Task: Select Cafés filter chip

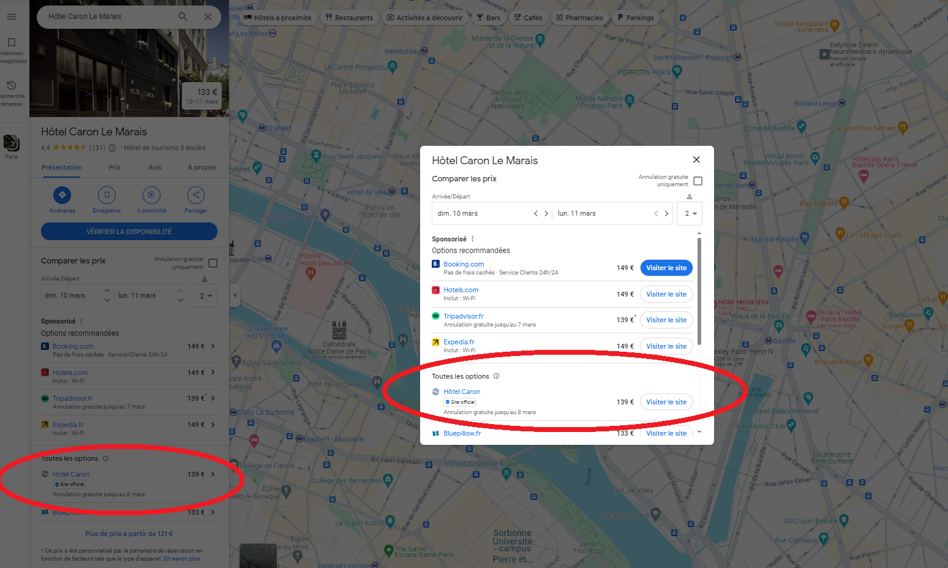Action: pyautogui.click(x=529, y=18)
